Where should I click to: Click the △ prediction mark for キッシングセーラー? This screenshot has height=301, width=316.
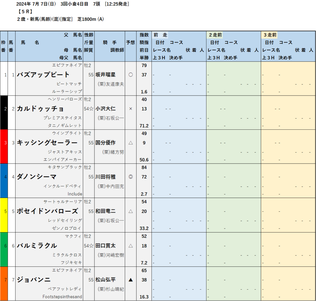[x=131, y=143]
